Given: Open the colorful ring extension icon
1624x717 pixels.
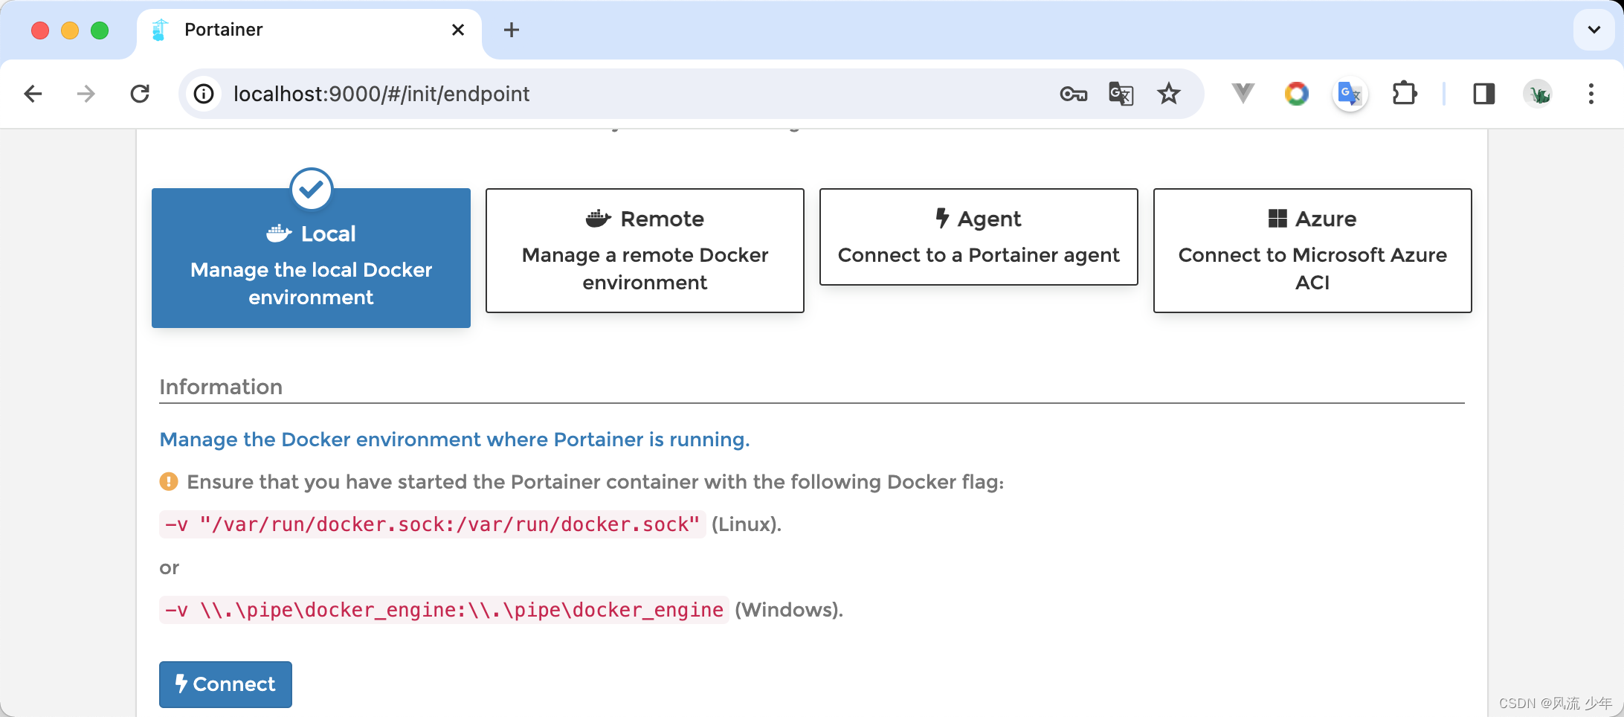Looking at the screenshot, I should tap(1296, 94).
